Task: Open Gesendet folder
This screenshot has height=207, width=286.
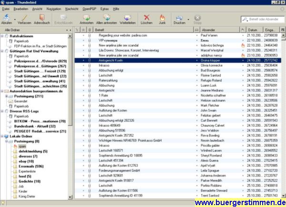Action: click(20, 101)
